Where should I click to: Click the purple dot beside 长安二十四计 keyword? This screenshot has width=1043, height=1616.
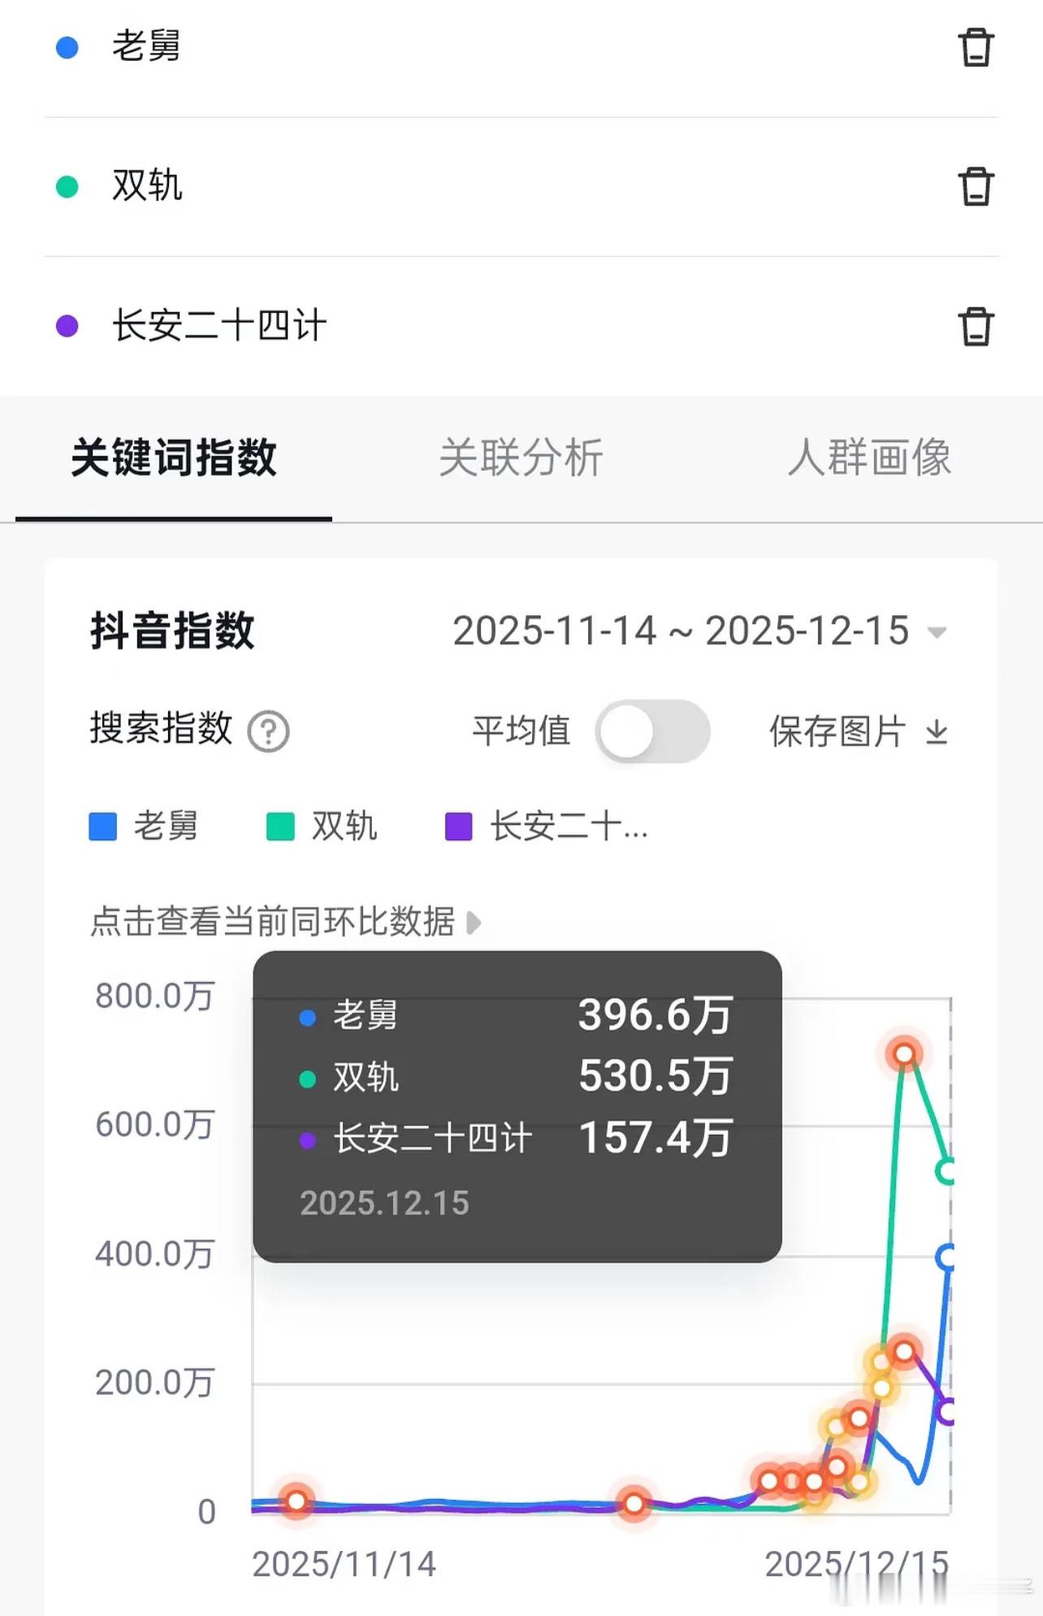click(x=67, y=327)
